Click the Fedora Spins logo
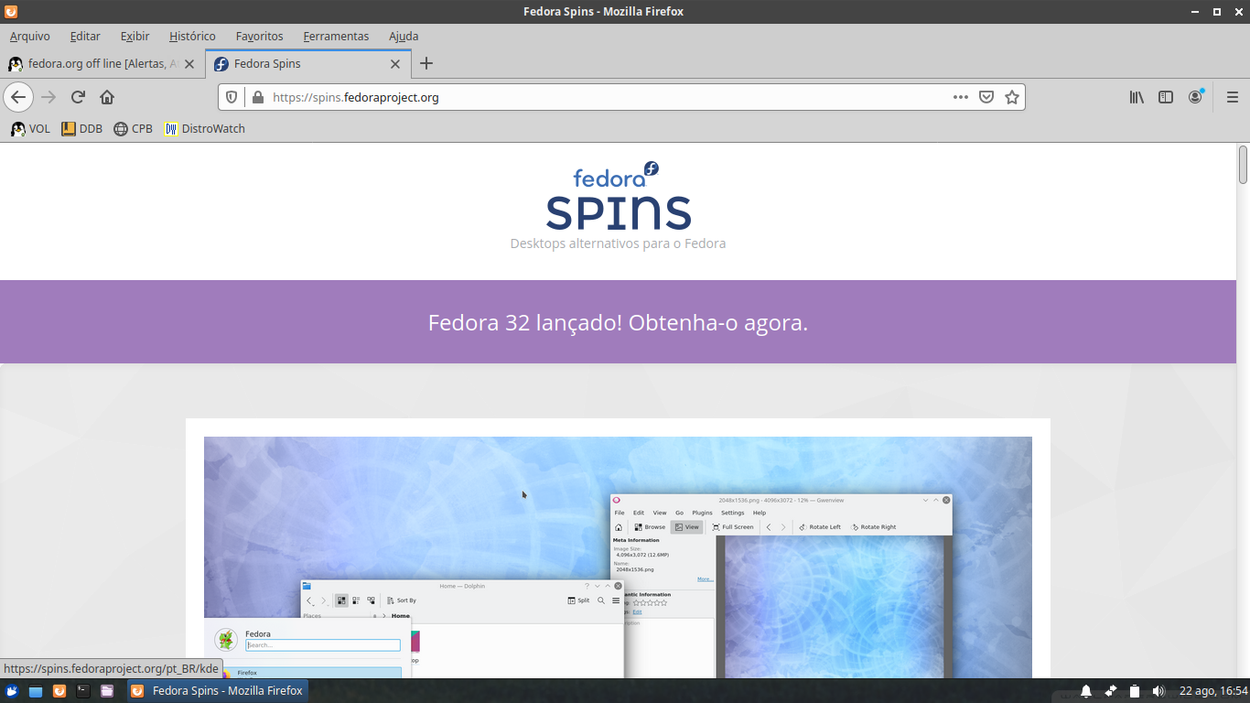Image resolution: width=1250 pixels, height=703 pixels. (618, 197)
